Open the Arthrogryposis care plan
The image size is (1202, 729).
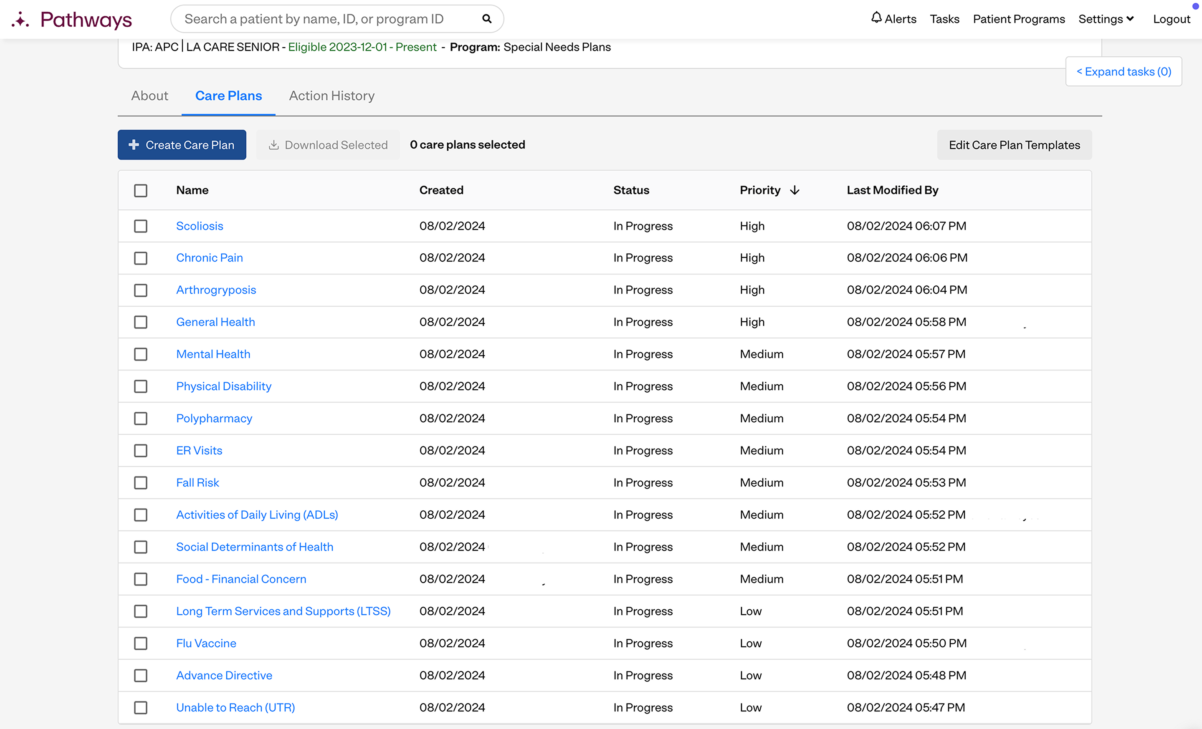(216, 290)
